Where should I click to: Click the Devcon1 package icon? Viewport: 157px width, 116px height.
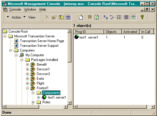[33, 69]
